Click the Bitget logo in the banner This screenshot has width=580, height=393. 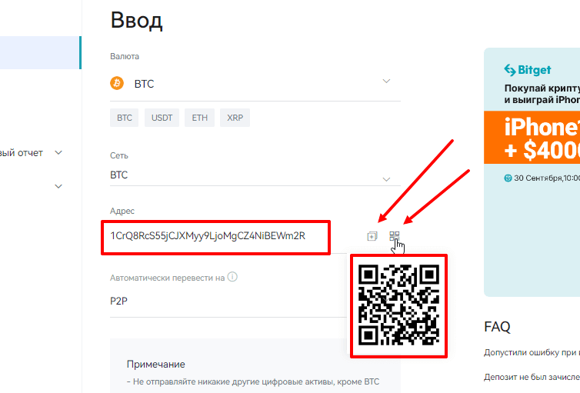pyautogui.click(x=528, y=70)
